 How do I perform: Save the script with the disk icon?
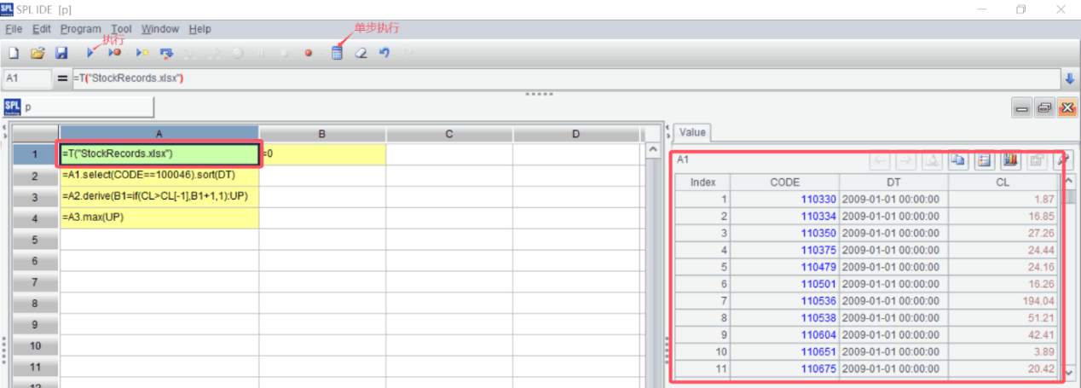coord(61,53)
